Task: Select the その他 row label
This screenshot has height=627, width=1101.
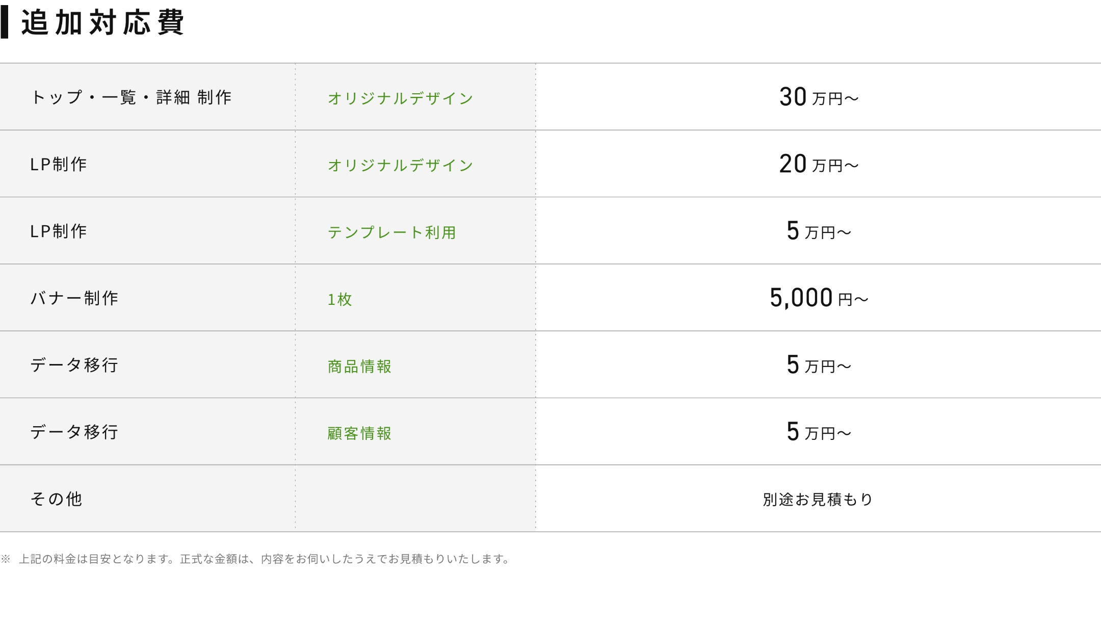Action: coord(57,499)
